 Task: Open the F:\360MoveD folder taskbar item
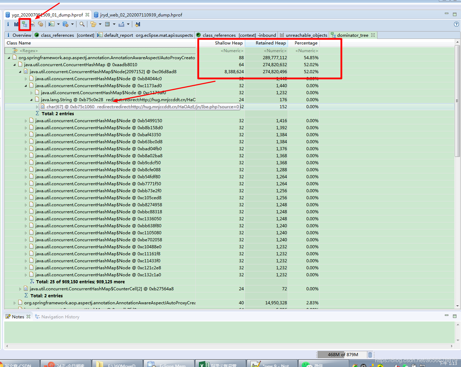(118, 363)
